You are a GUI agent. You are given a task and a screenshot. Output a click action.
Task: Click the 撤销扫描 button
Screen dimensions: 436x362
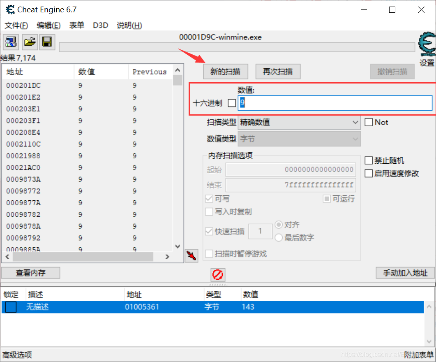392,72
